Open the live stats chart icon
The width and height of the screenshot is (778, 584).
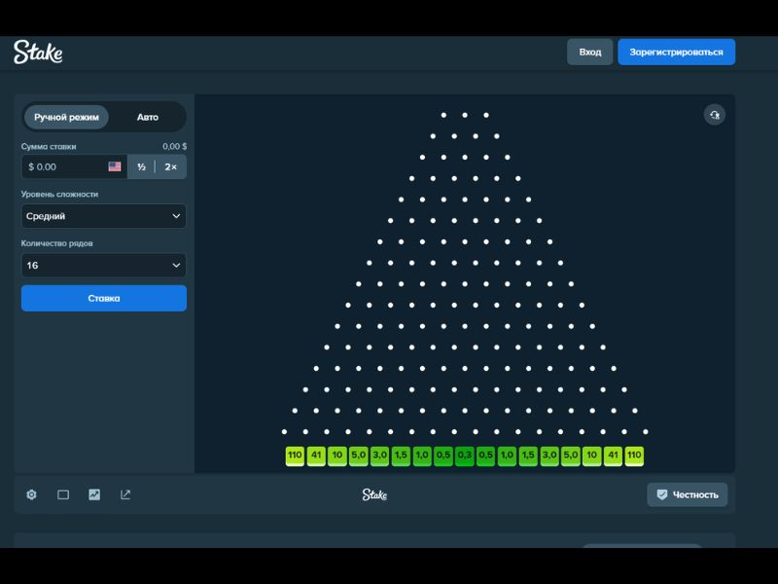point(94,494)
